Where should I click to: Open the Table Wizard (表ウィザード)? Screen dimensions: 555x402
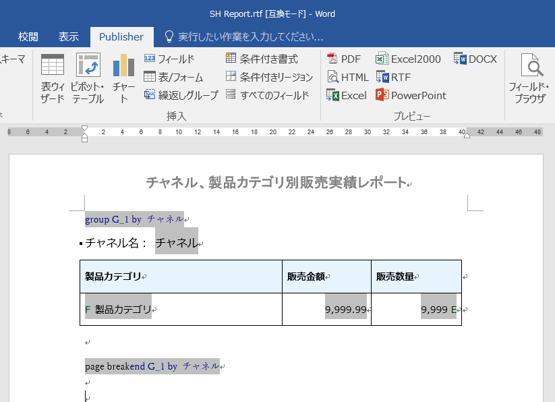53,78
